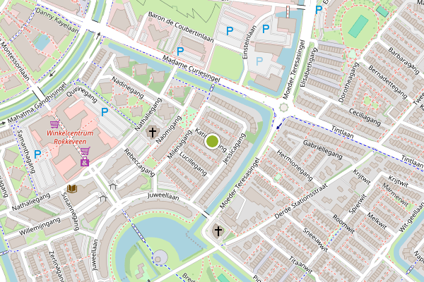Click the magenta shopping bag icon
The image size is (424, 282).
85,161
